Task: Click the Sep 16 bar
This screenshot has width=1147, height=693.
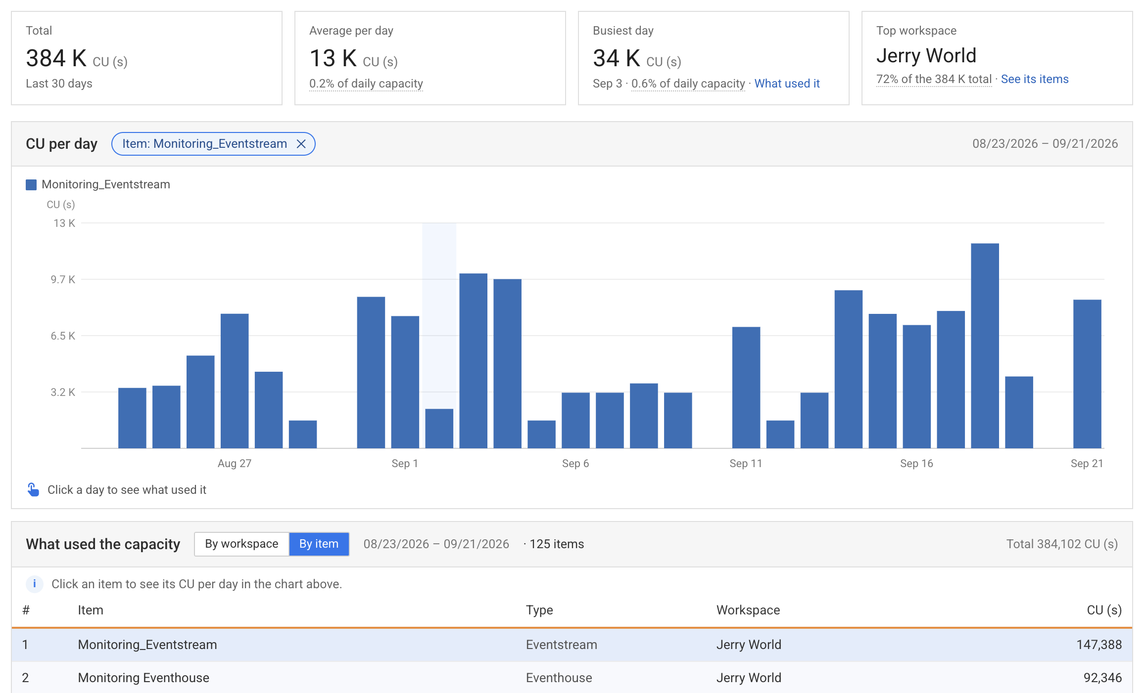Action: click(916, 387)
